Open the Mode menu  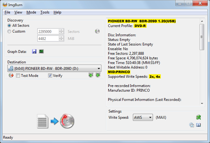point(31,12)
